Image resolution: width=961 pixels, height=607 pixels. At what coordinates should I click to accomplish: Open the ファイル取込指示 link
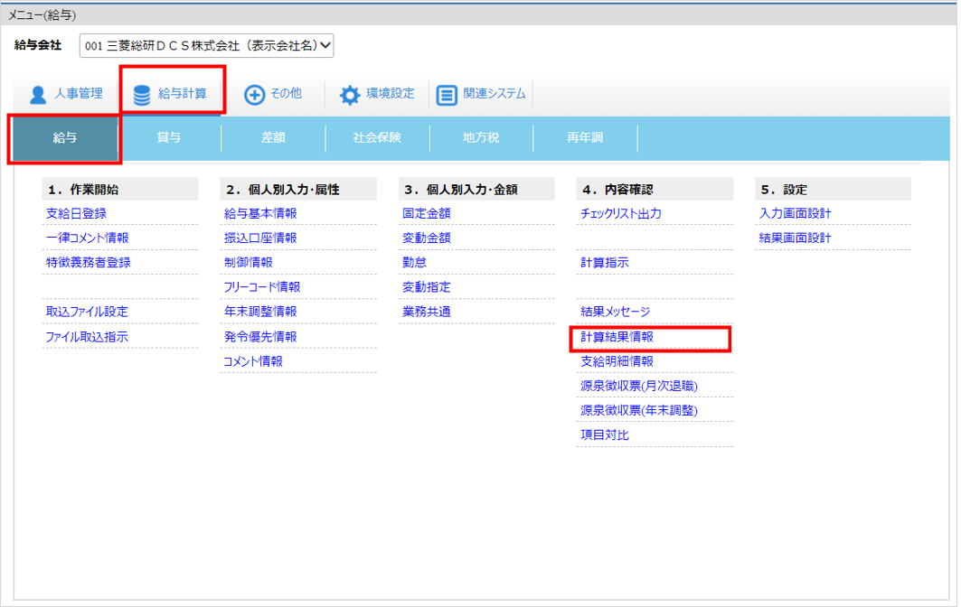[x=87, y=337]
